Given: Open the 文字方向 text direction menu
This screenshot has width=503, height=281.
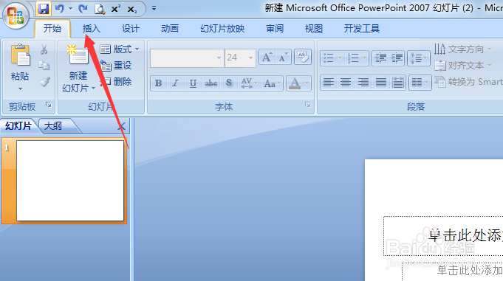Looking at the screenshot, I should click(463, 49).
